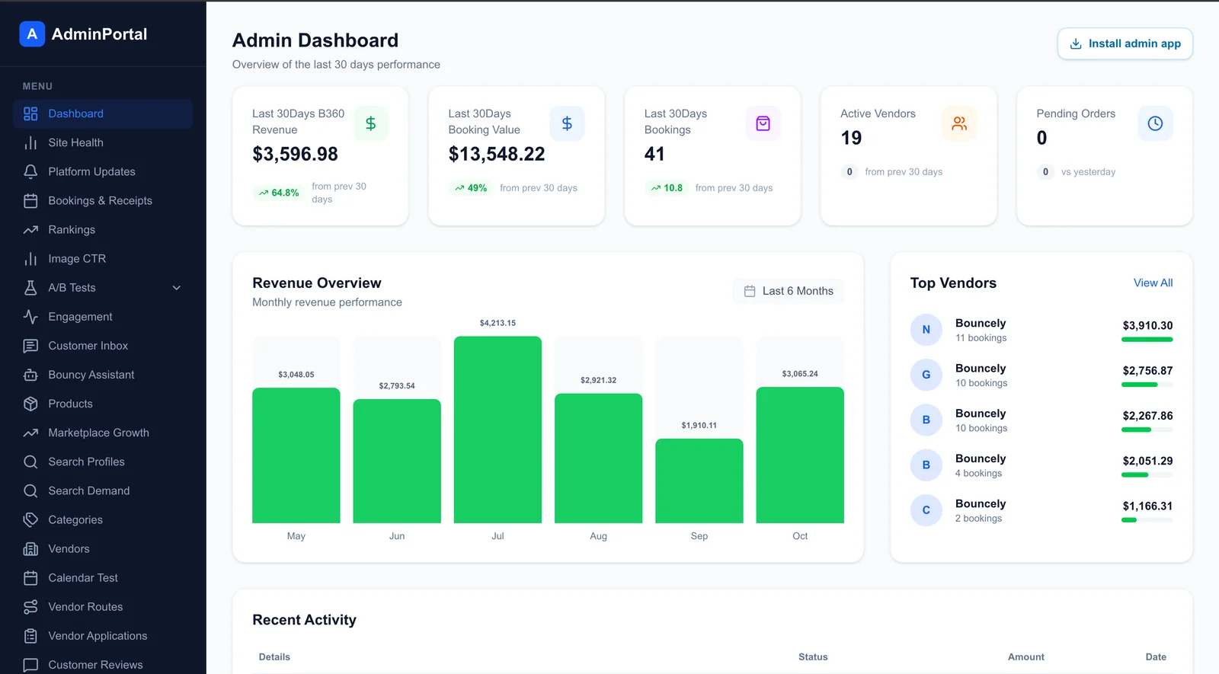This screenshot has height=674, width=1219.
Task: Click the Engagement pulse icon
Action: coord(30,317)
